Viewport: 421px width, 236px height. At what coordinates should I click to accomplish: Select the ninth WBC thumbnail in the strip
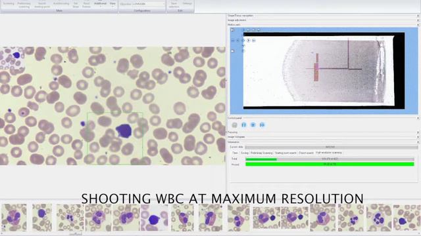click(238, 217)
